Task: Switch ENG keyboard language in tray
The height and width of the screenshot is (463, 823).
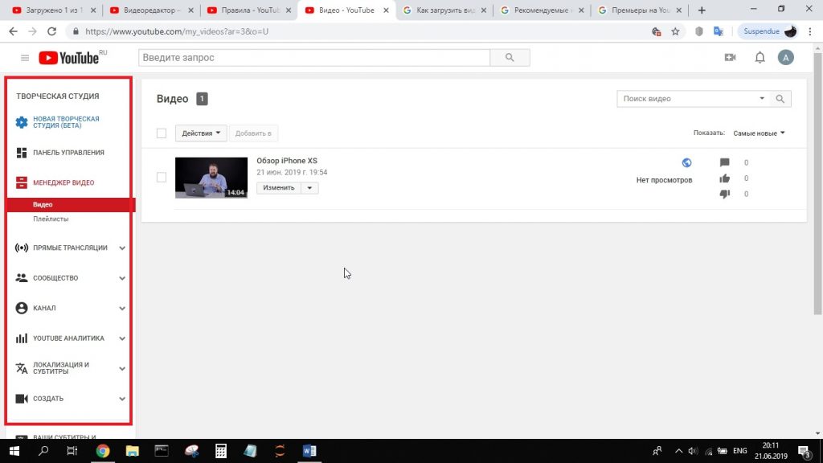Action: pyautogui.click(x=740, y=451)
